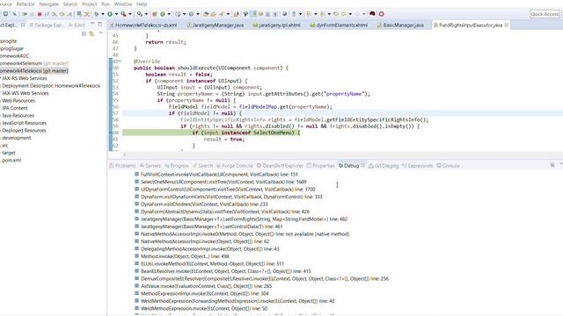Open the External Tools dropdown arrow
Screen dimensions: 563x316
[130, 14]
